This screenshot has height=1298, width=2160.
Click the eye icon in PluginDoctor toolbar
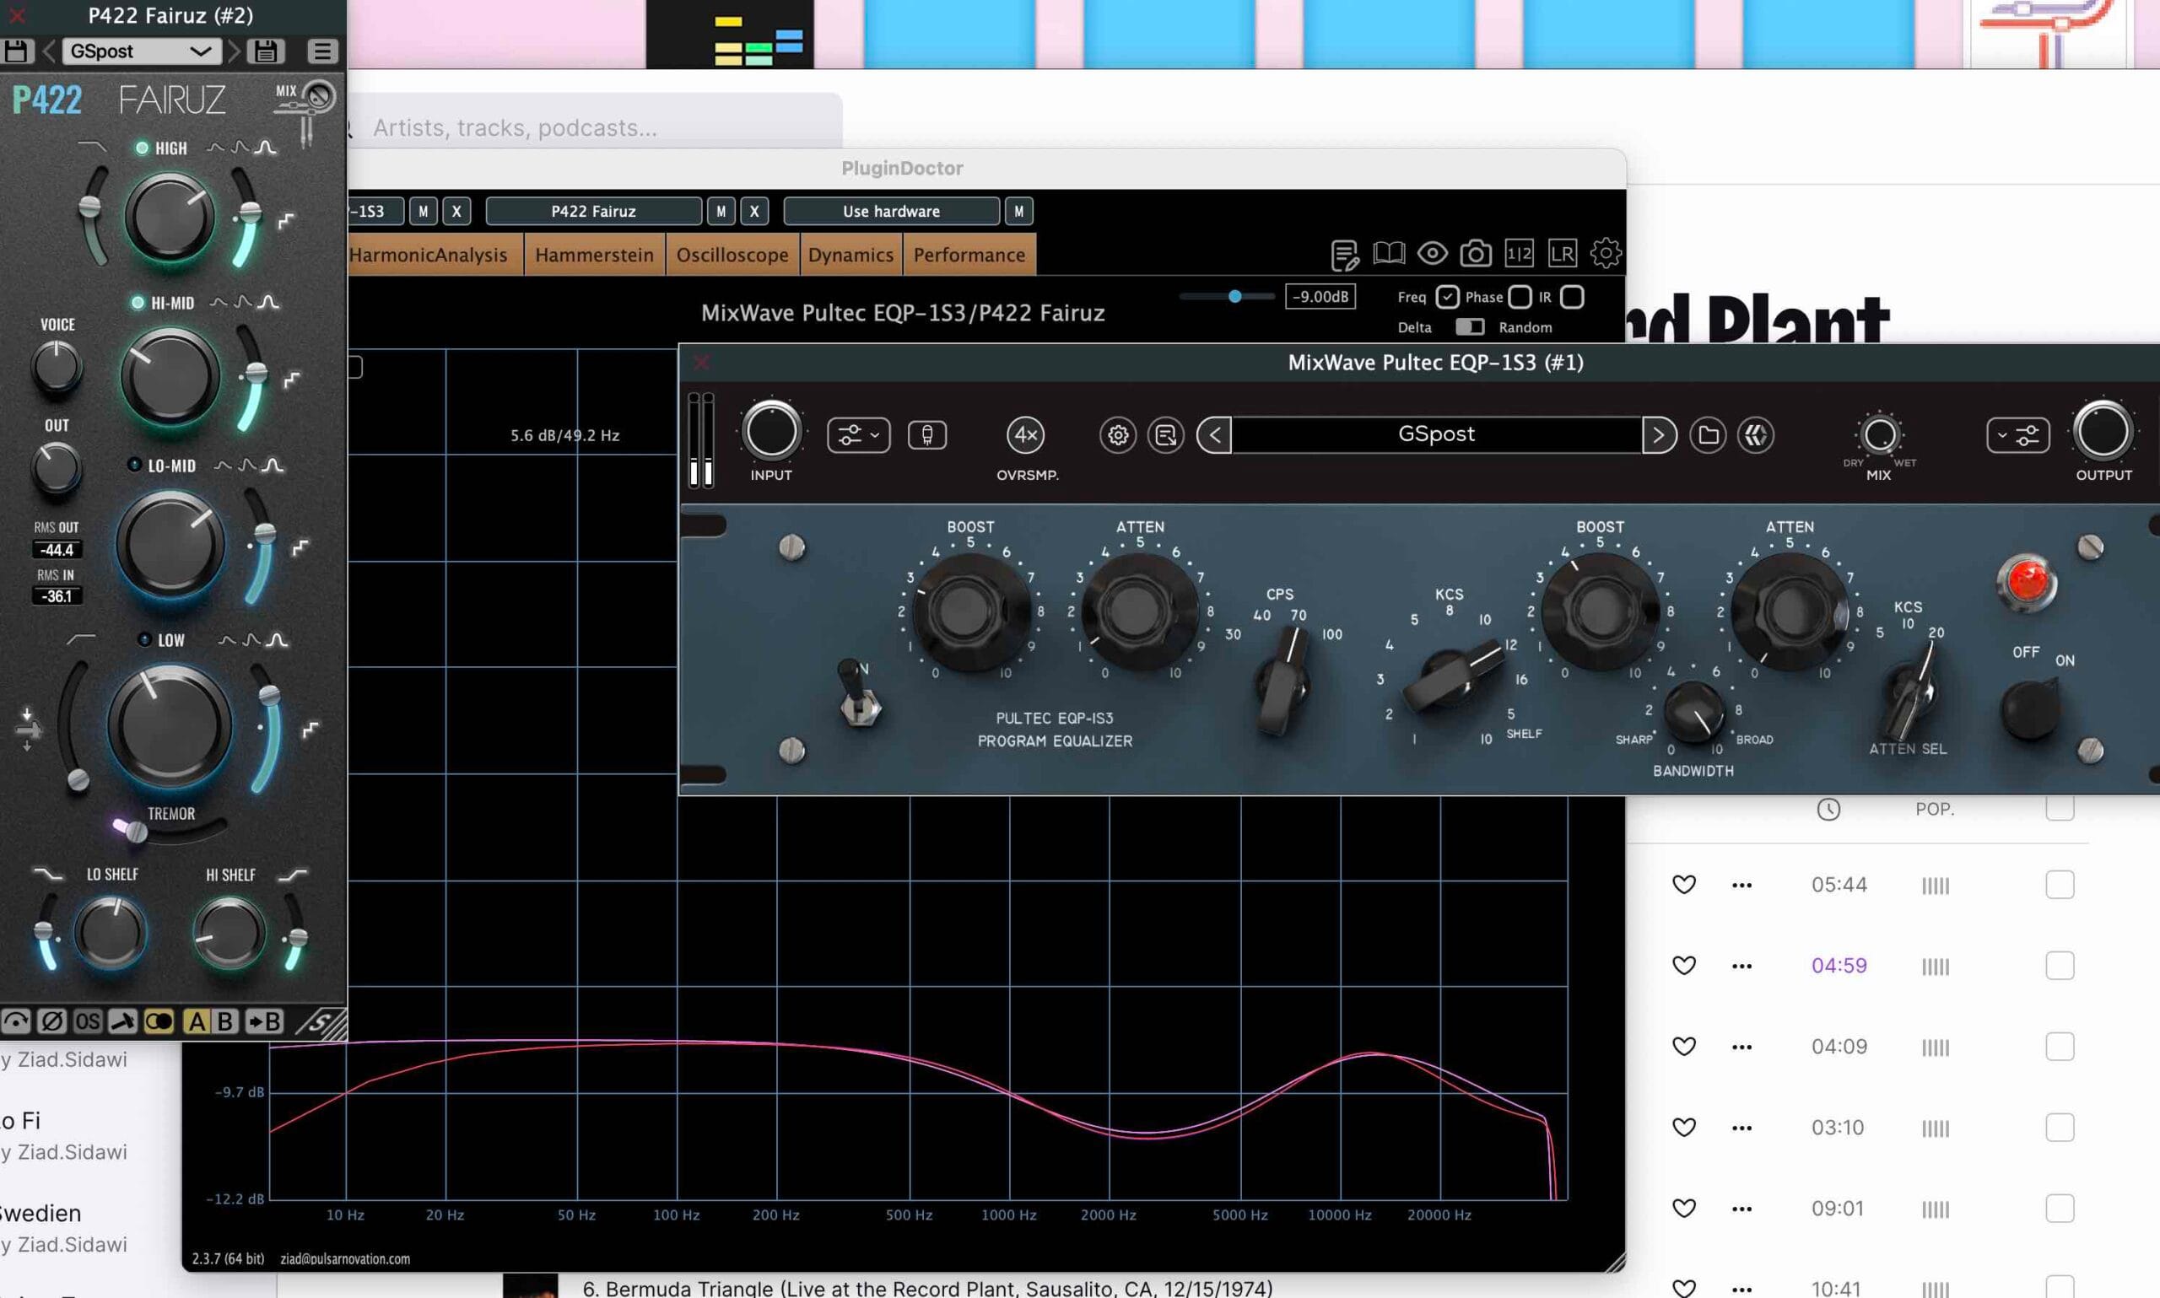coord(1432,254)
